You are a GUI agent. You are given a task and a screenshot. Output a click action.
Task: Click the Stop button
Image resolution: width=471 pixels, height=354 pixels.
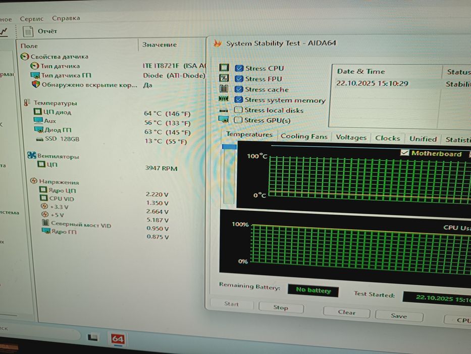pos(281,307)
